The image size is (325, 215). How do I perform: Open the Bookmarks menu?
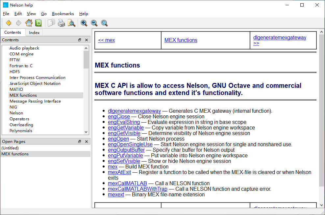63,14
